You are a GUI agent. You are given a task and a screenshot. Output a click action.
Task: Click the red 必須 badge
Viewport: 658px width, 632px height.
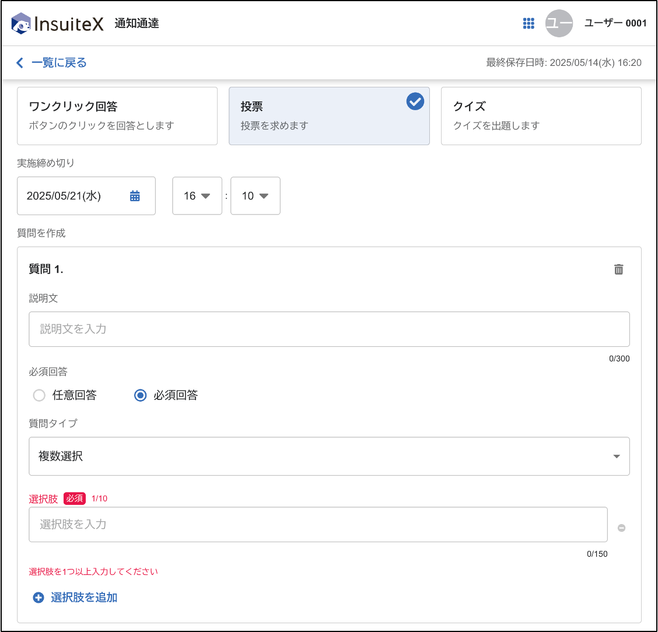(75, 498)
